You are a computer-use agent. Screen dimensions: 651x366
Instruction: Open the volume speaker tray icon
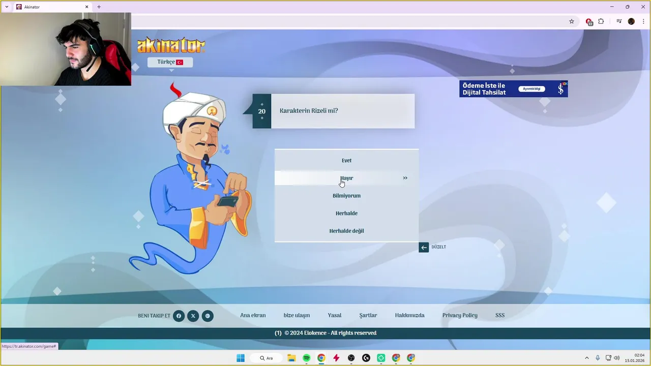[x=616, y=358]
